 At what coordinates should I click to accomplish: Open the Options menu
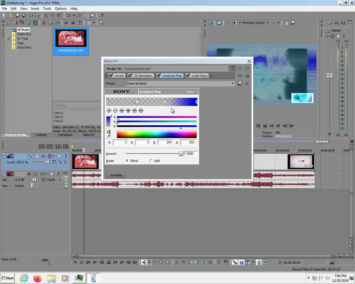click(x=61, y=9)
